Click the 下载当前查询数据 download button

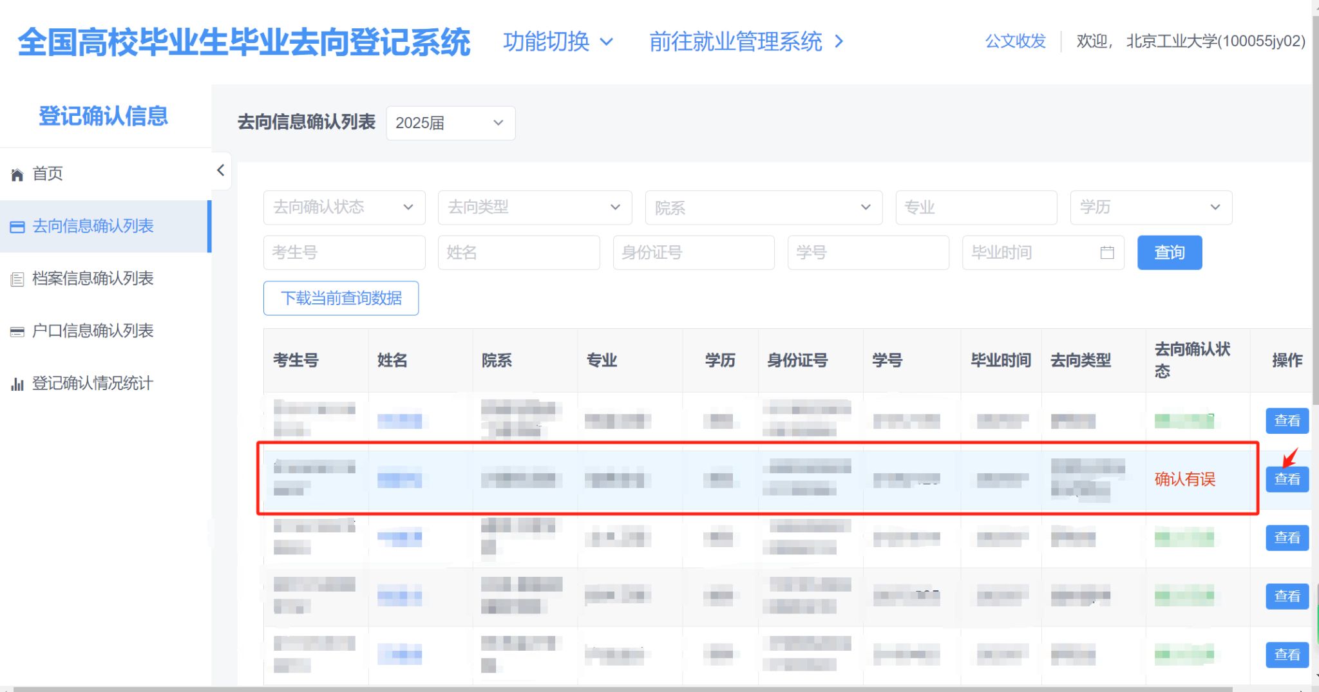click(x=341, y=298)
